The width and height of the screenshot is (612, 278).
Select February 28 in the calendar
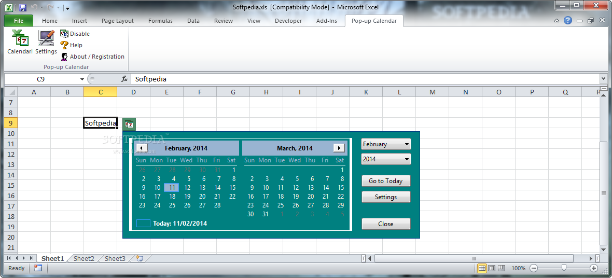click(x=217, y=205)
